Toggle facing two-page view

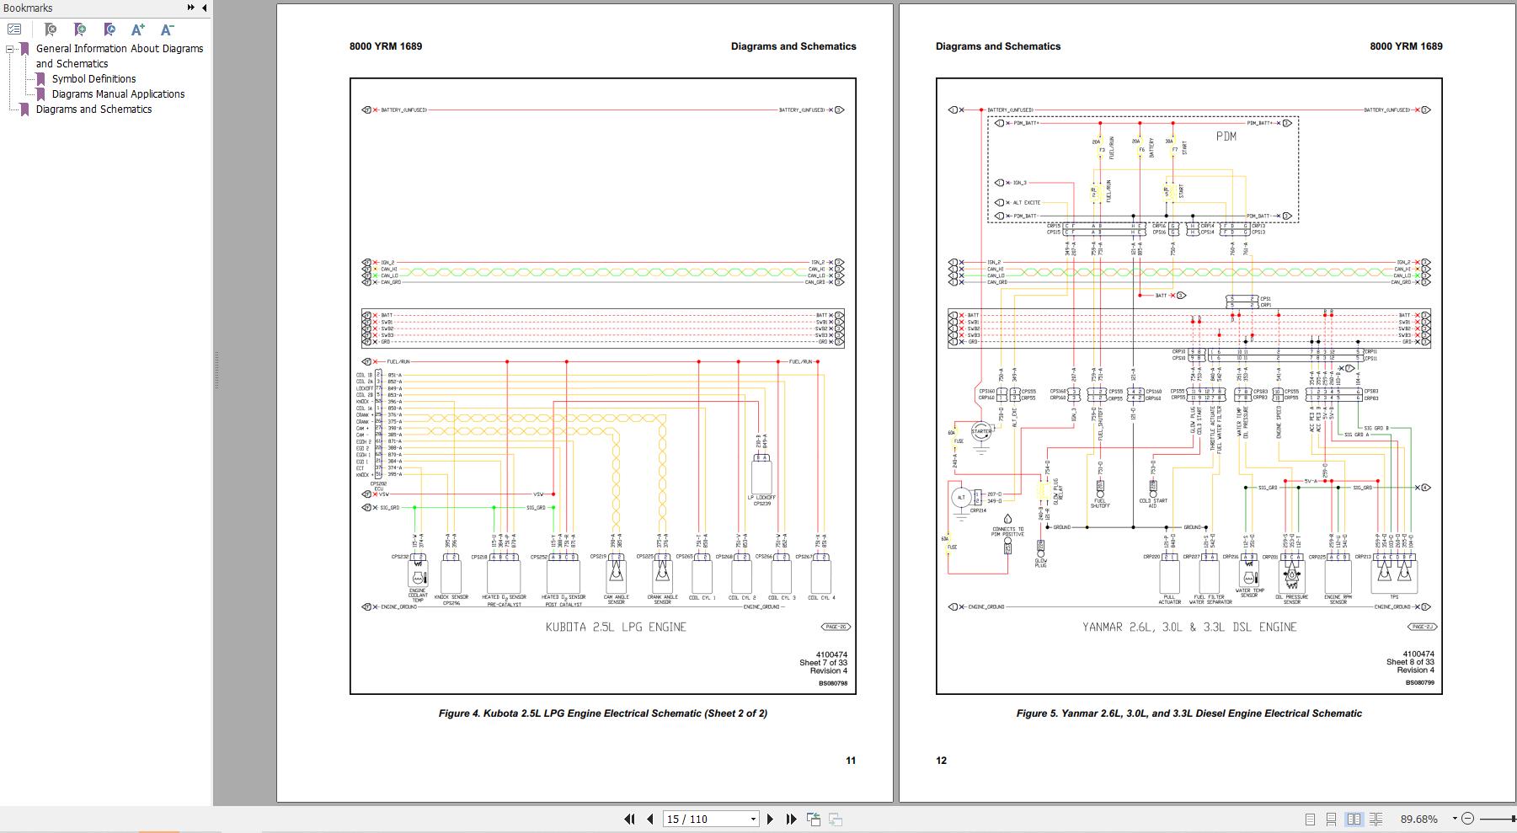pos(1354,819)
